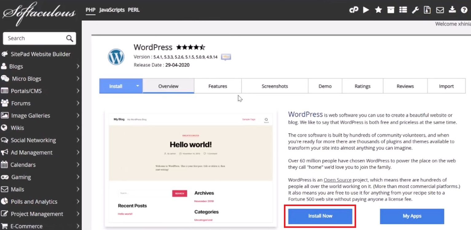The width and height of the screenshot is (471, 230).
Task: Click the Gaming controller icon
Action: coord(5,177)
